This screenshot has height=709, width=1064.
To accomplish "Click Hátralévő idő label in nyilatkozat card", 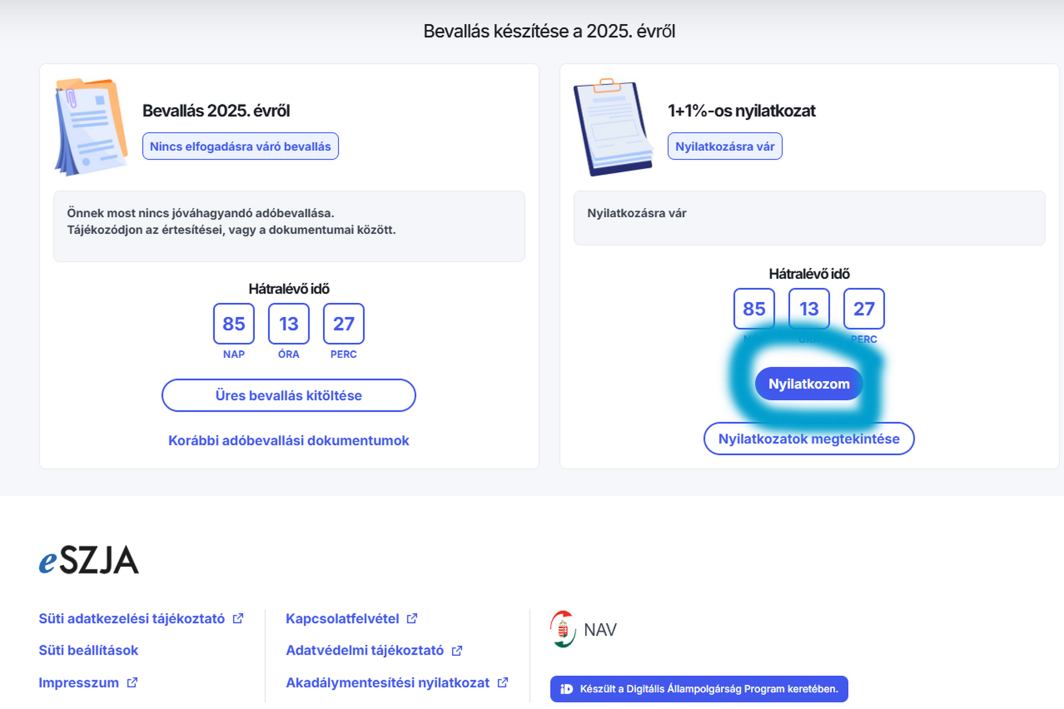I will click(809, 274).
